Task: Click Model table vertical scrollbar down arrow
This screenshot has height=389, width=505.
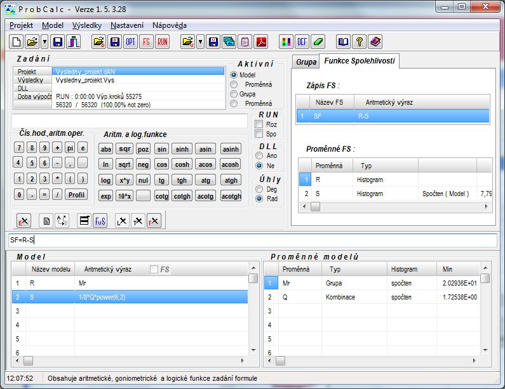Action: pos(253,350)
